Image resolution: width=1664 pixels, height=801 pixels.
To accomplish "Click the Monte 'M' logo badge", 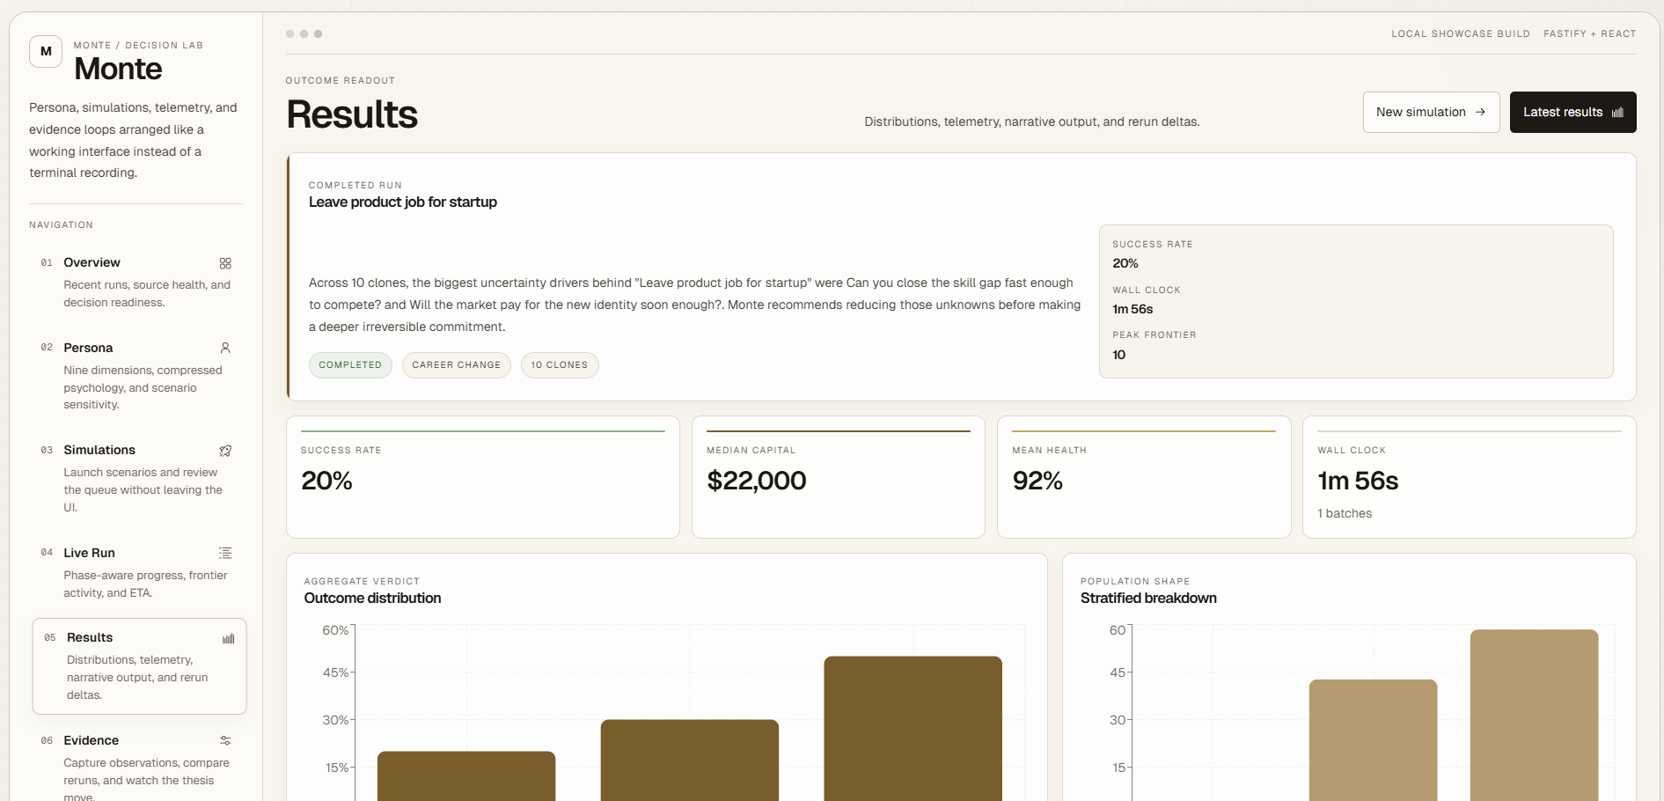I will click(x=46, y=51).
